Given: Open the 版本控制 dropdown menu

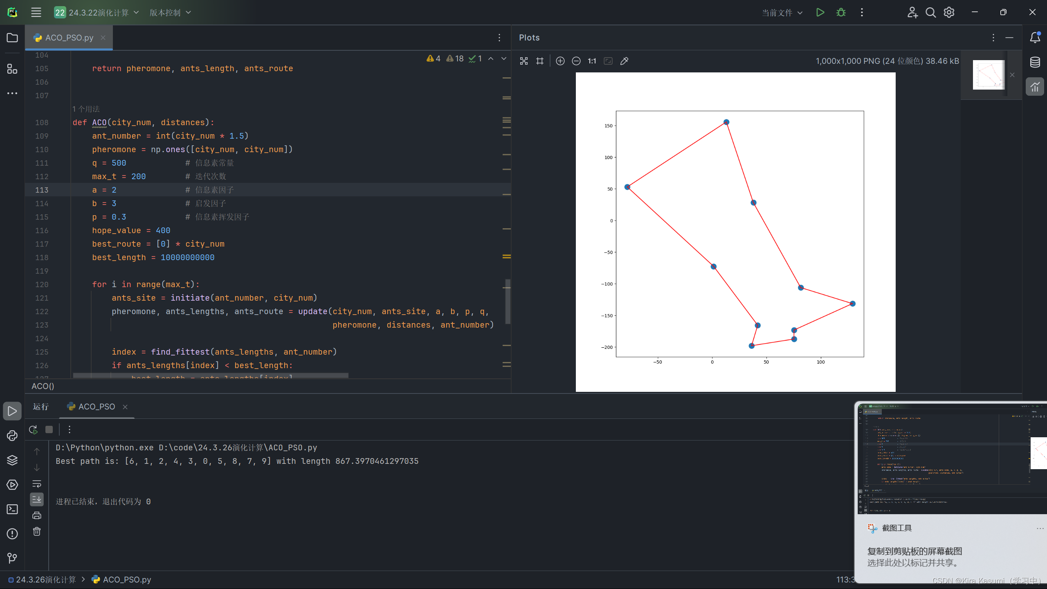Looking at the screenshot, I should (170, 12).
